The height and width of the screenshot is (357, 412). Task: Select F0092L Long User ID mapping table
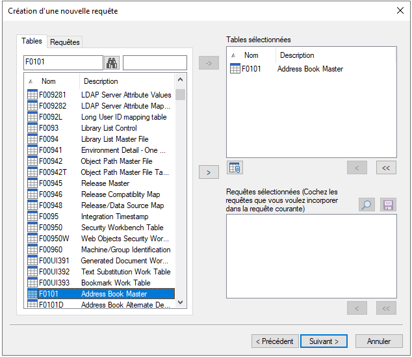101,116
